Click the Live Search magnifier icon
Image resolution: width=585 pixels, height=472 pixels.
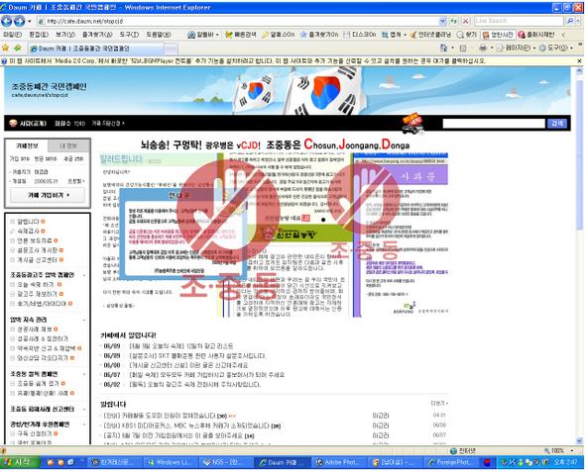[570, 21]
